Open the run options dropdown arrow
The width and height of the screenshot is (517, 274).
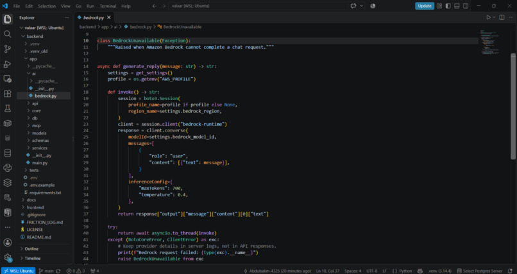(494, 17)
